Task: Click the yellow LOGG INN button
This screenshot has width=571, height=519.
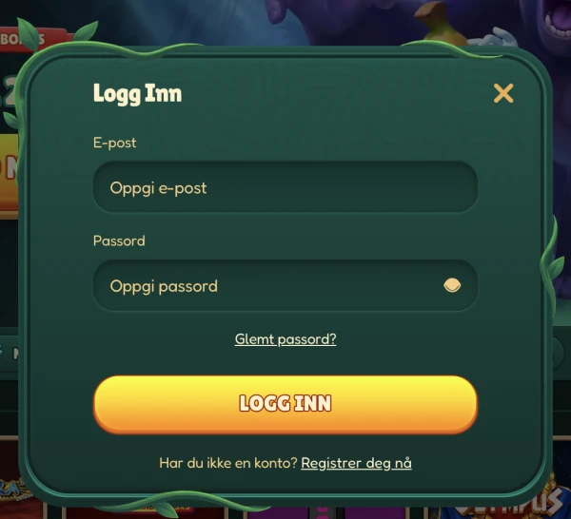Action: pos(285,404)
